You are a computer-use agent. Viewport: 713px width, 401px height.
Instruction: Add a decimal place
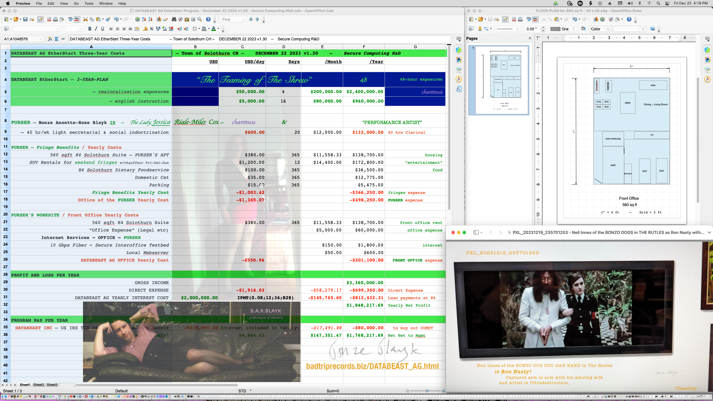click(165, 29)
